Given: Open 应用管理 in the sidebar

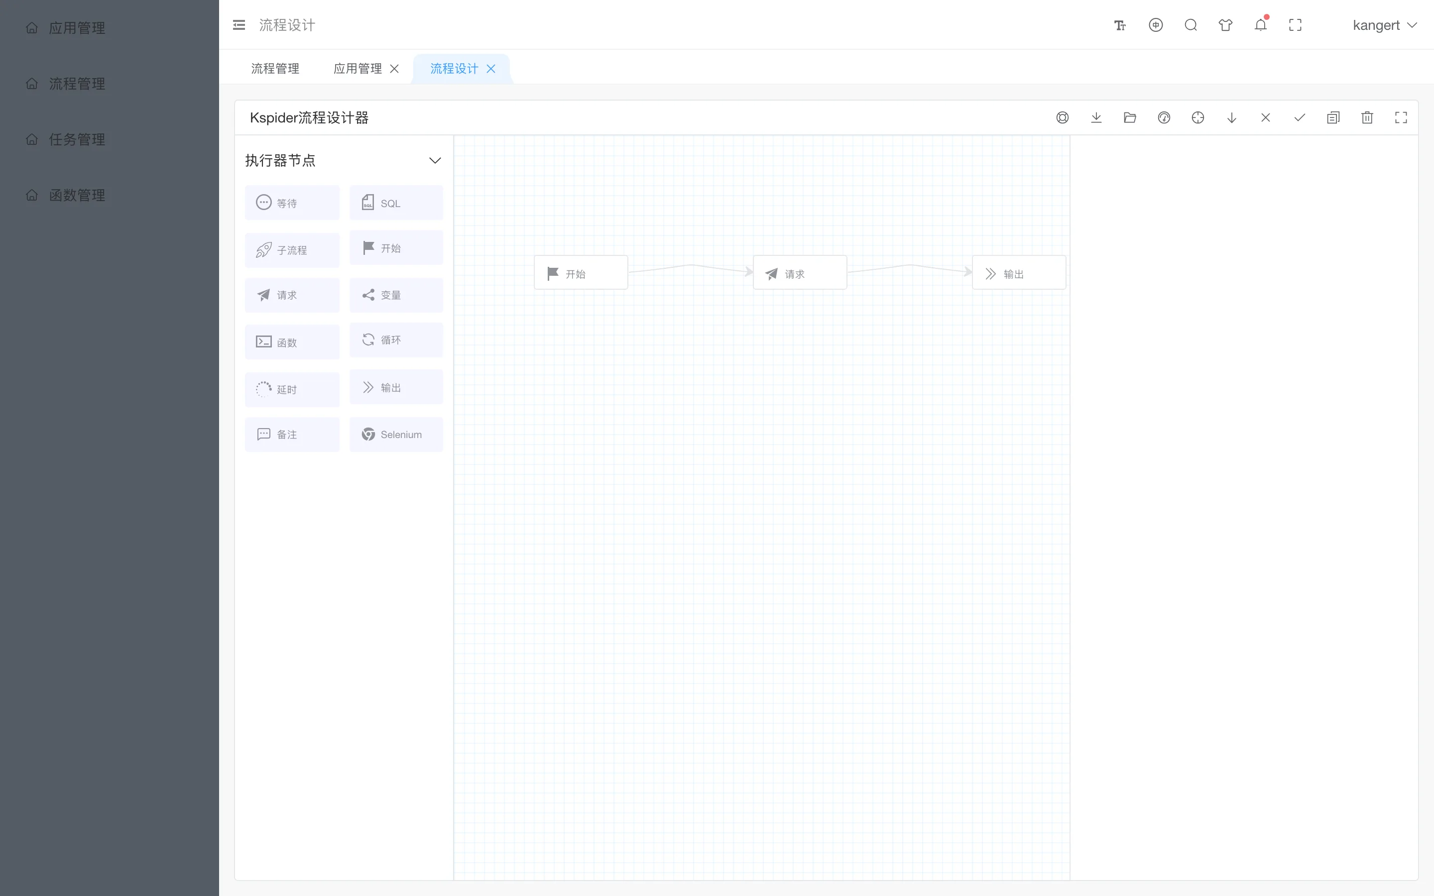Looking at the screenshot, I should coord(110,28).
